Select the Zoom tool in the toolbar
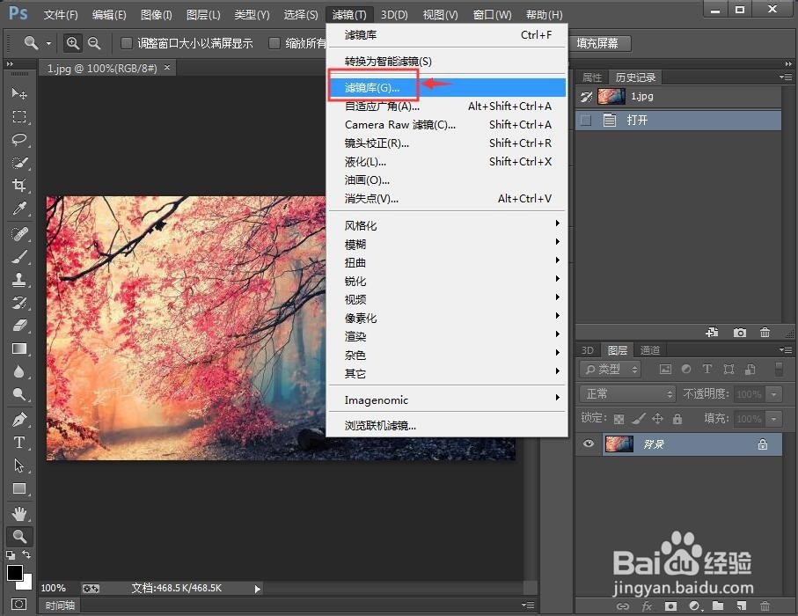This screenshot has height=616, width=798. (19, 535)
